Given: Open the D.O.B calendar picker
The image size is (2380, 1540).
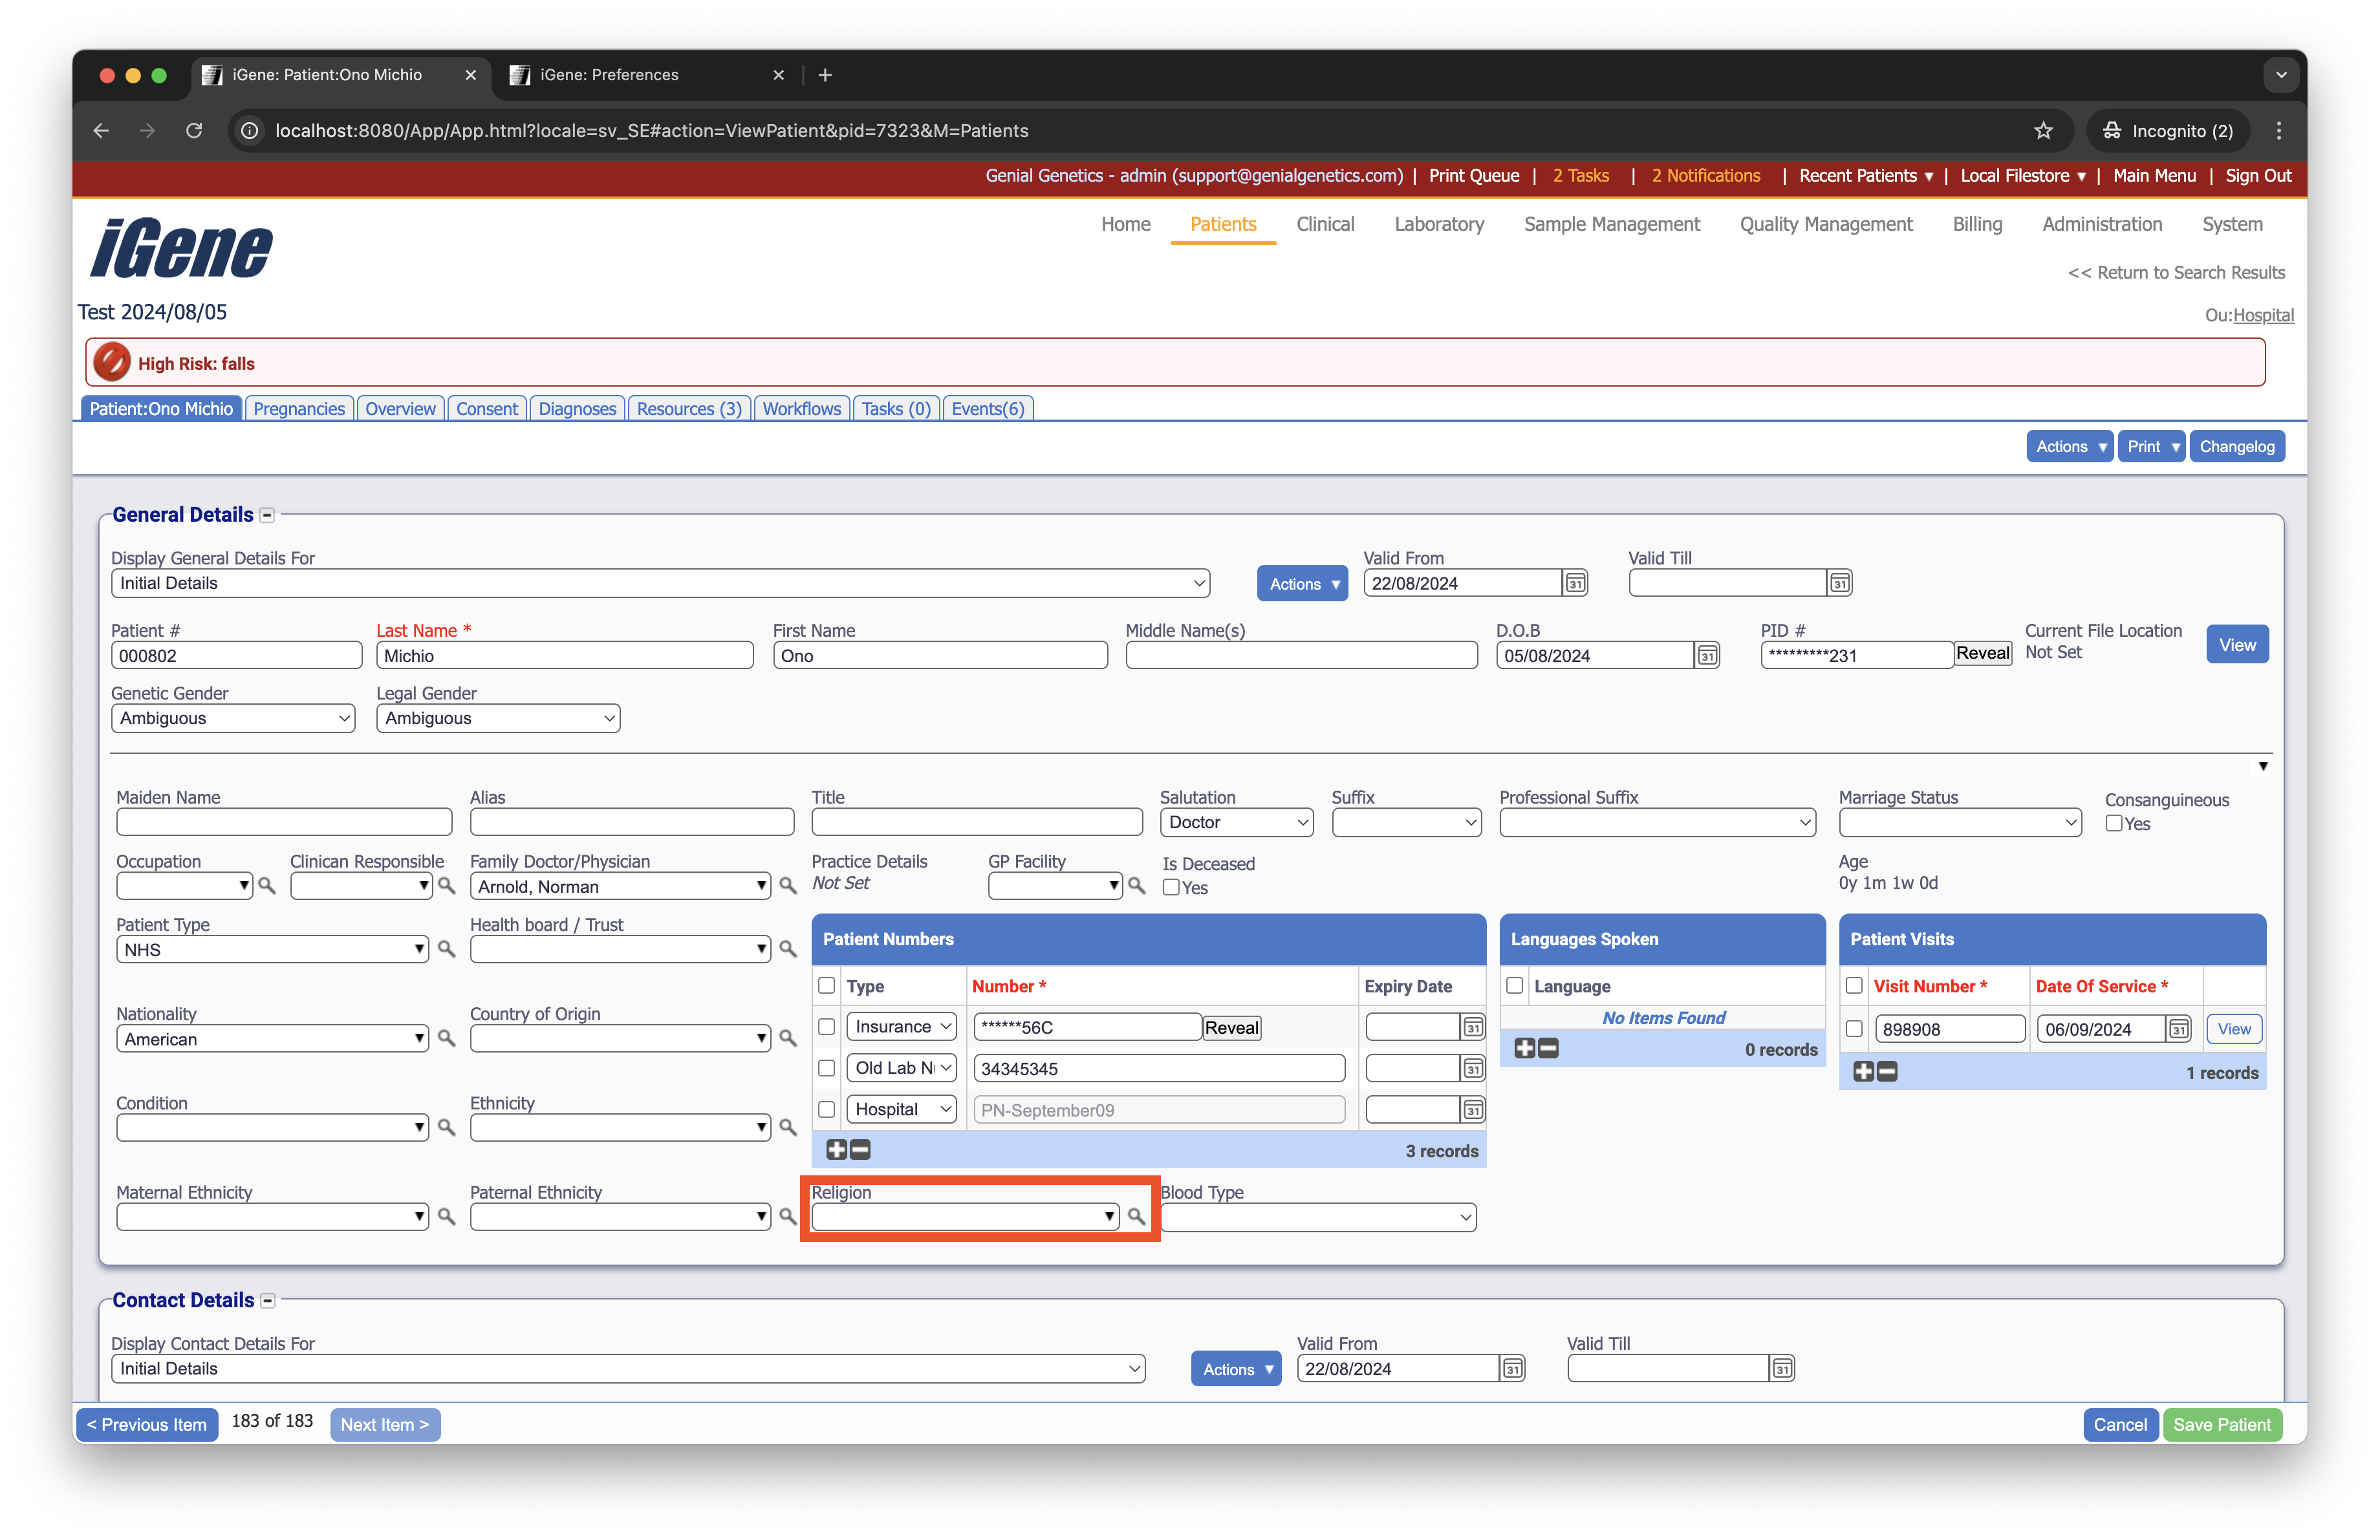Looking at the screenshot, I should tap(1707, 656).
